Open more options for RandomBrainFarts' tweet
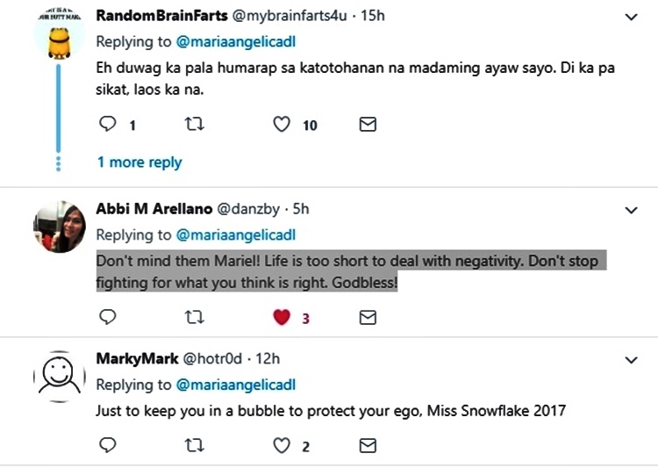The height and width of the screenshot is (468, 658). pyautogui.click(x=631, y=17)
